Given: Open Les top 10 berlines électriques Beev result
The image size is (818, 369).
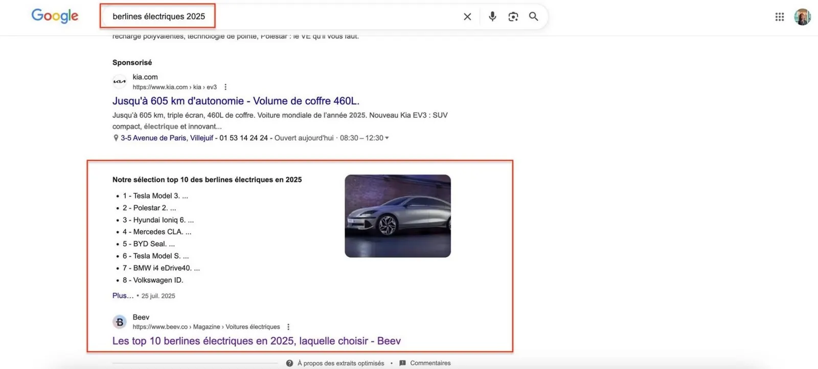Looking at the screenshot, I should click(256, 340).
